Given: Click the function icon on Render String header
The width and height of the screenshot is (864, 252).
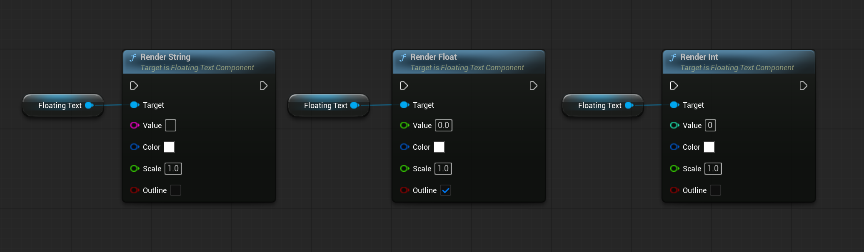Looking at the screenshot, I should pos(133,57).
